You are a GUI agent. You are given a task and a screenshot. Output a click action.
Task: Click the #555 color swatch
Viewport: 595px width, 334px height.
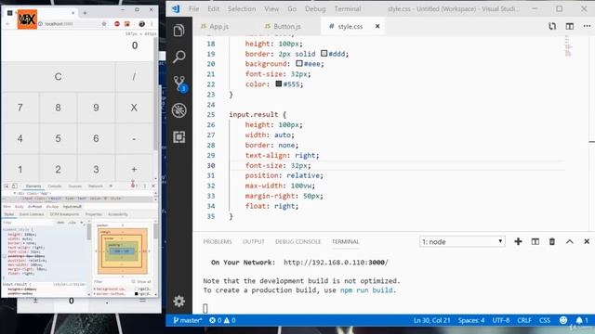(x=279, y=83)
